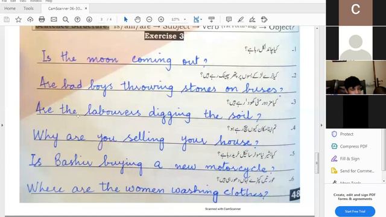Open the fit page options tool
The height and width of the screenshot is (217, 386).
(197, 19)
